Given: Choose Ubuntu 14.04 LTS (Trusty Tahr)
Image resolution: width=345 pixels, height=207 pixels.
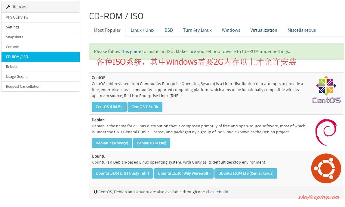Looking at the screenshot, I should coord(122,173).
